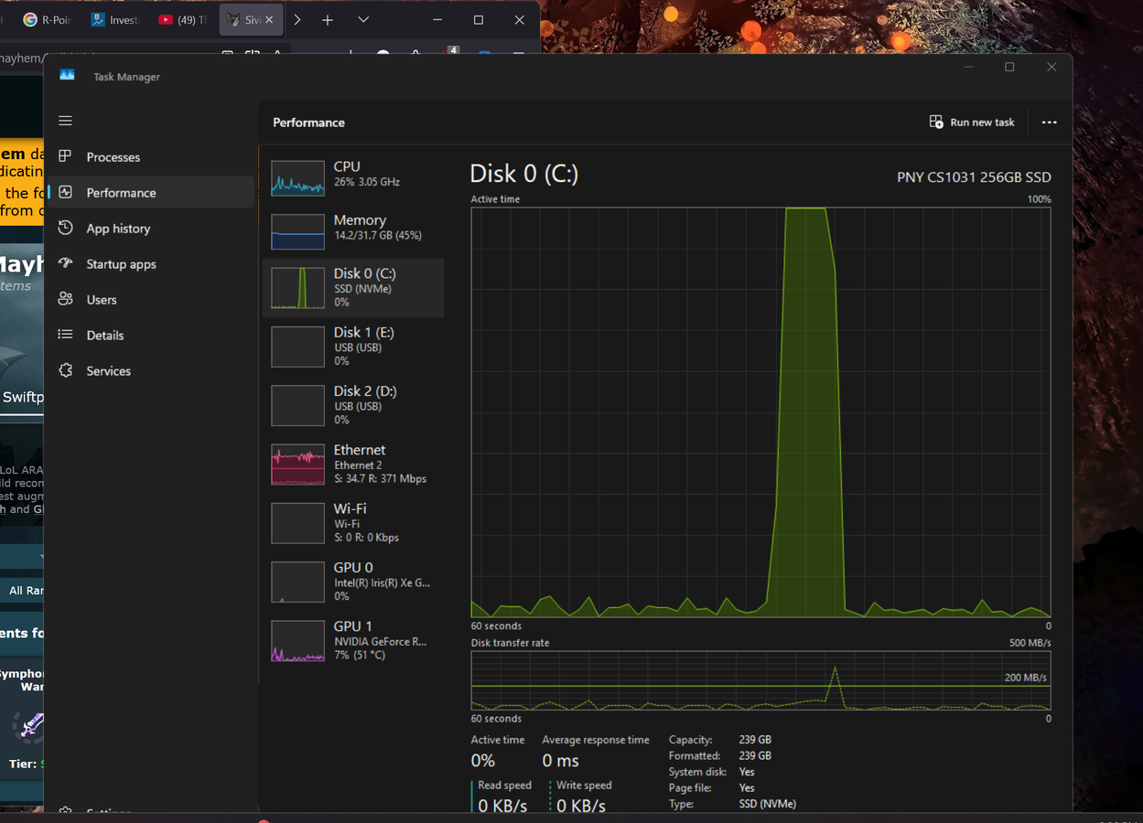Viewport: 1143px width, 823px height.
Task: Expand the browser tab list chevron
Action: tap(363, 20)
